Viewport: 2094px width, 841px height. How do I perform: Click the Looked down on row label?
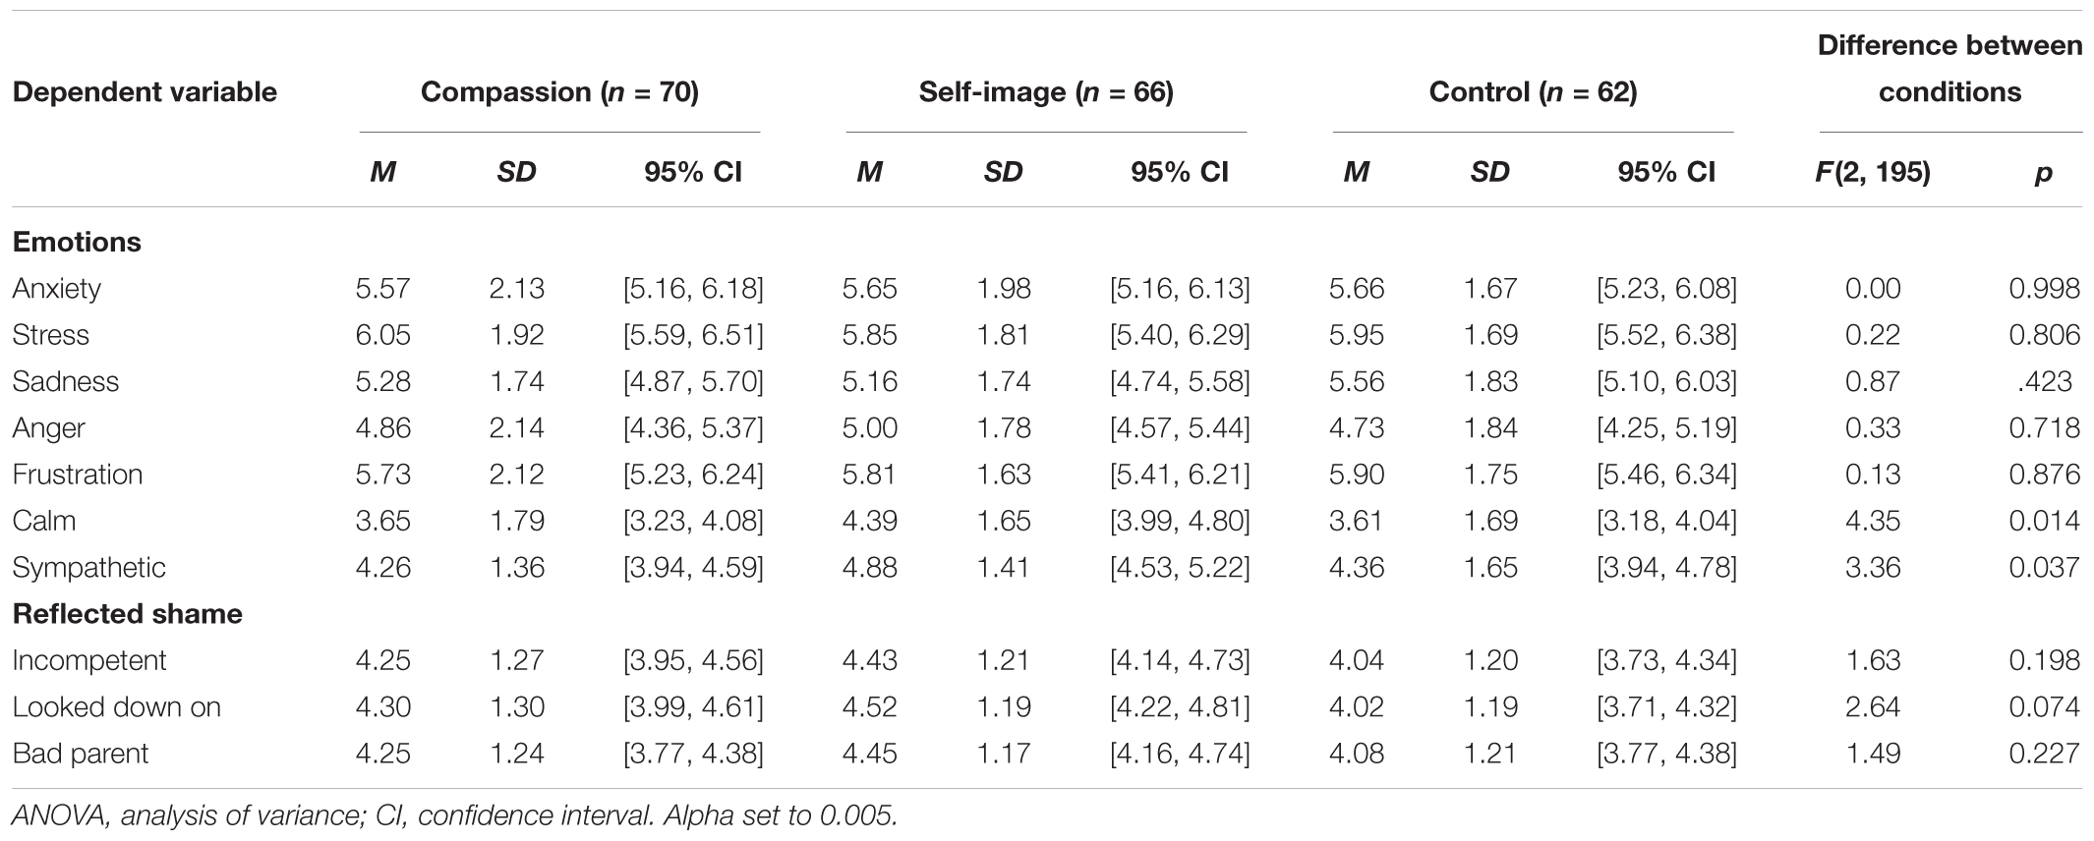pyautogui.click(x=117, y=707)
